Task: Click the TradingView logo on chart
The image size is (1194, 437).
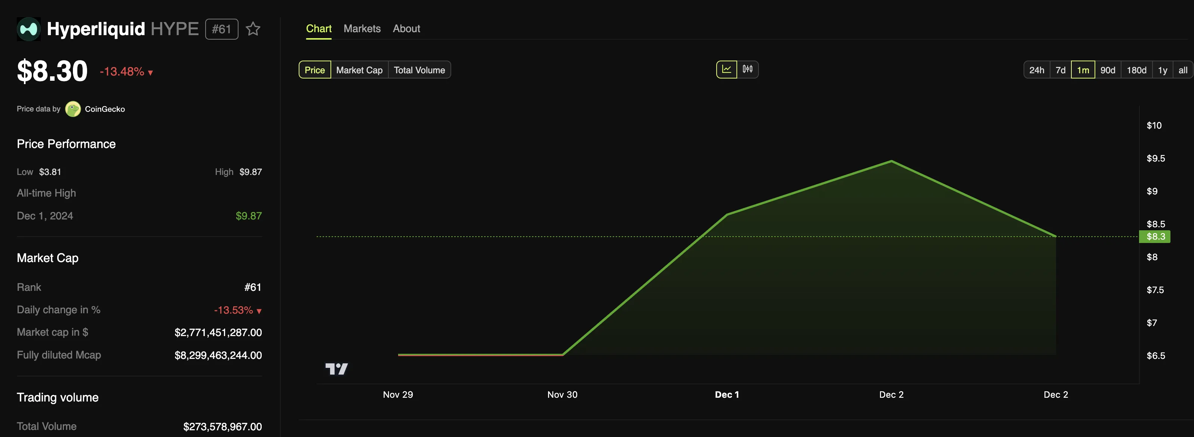Action: click(x=336, y=369)
